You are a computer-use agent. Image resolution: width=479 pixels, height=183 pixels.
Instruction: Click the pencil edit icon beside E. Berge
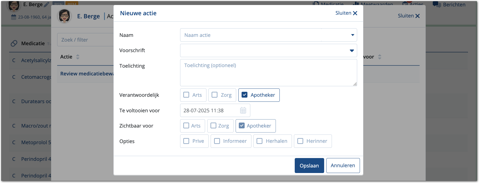click(47, 4)
